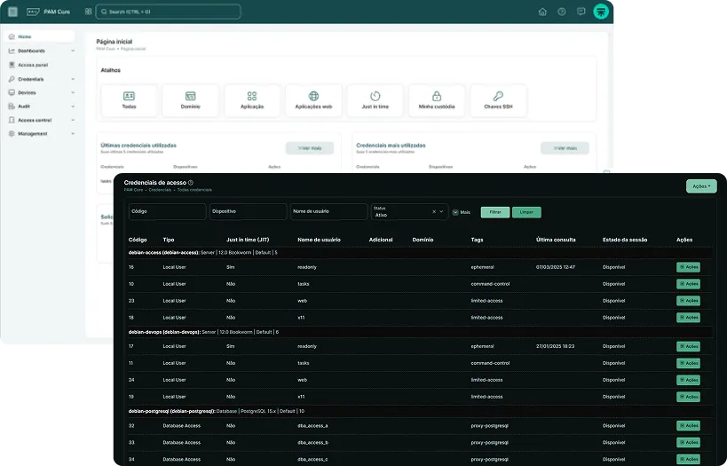The height and width of the screenshot is (466, 727).
Task: Click the Search CTRL+G box in header
Action: click(168, 12)
